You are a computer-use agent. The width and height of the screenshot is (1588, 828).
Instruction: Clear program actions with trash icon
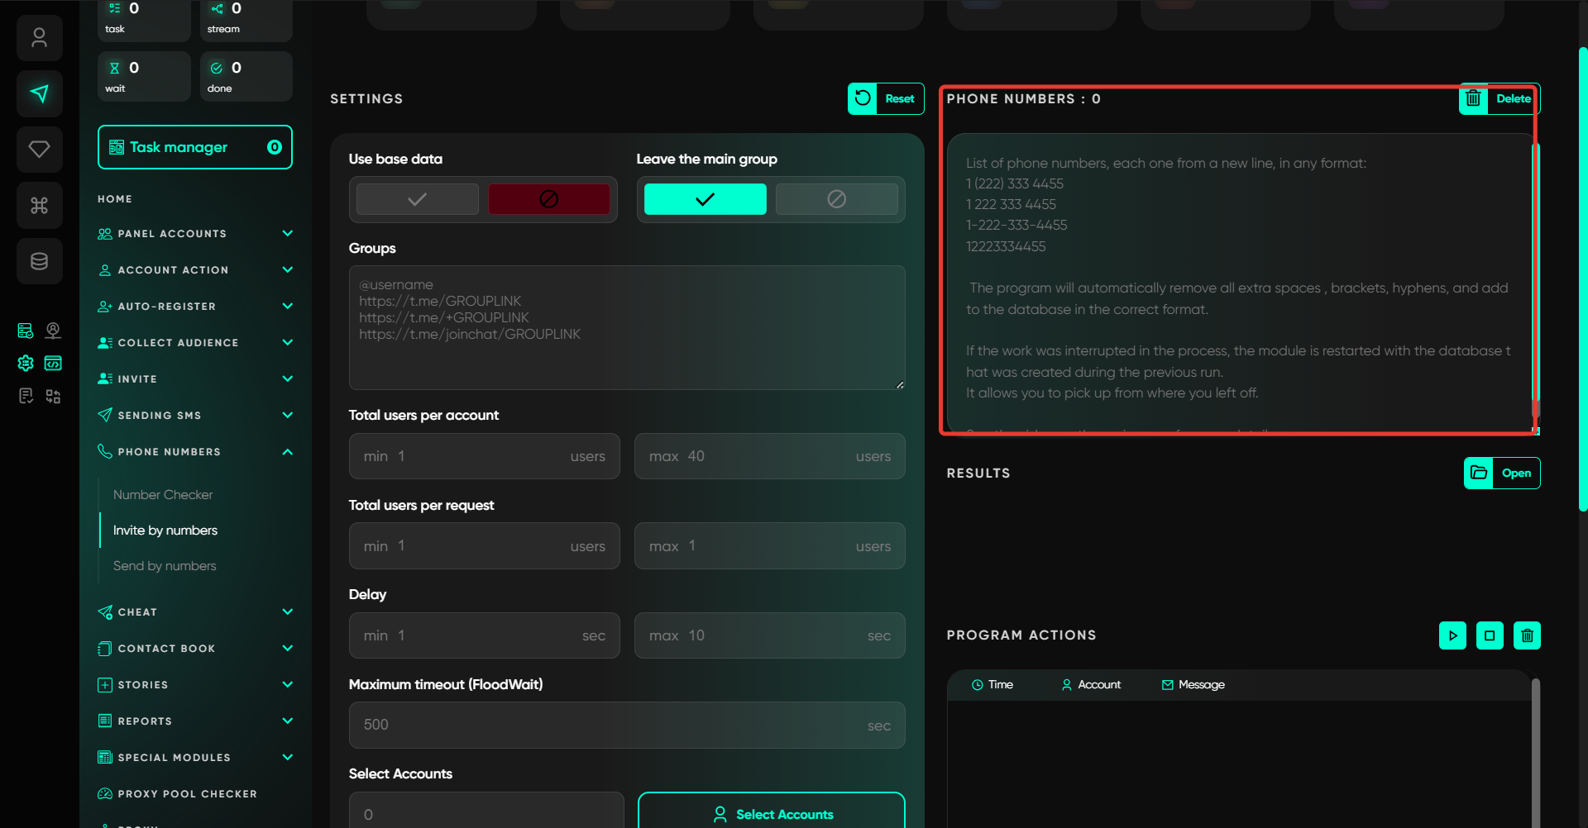(1527, 635)
